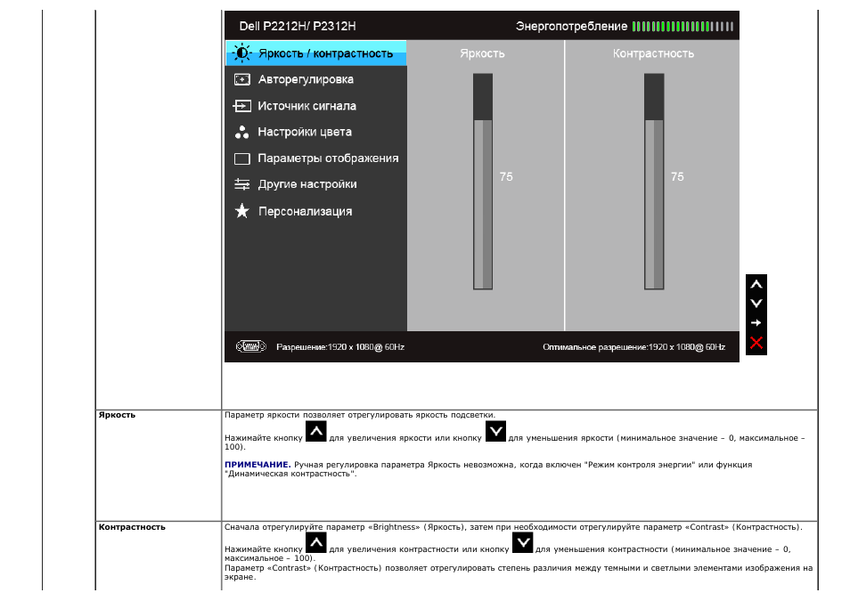Click the Разрешение:1920 x 1080@ 60Hz text

pos(339,347)
